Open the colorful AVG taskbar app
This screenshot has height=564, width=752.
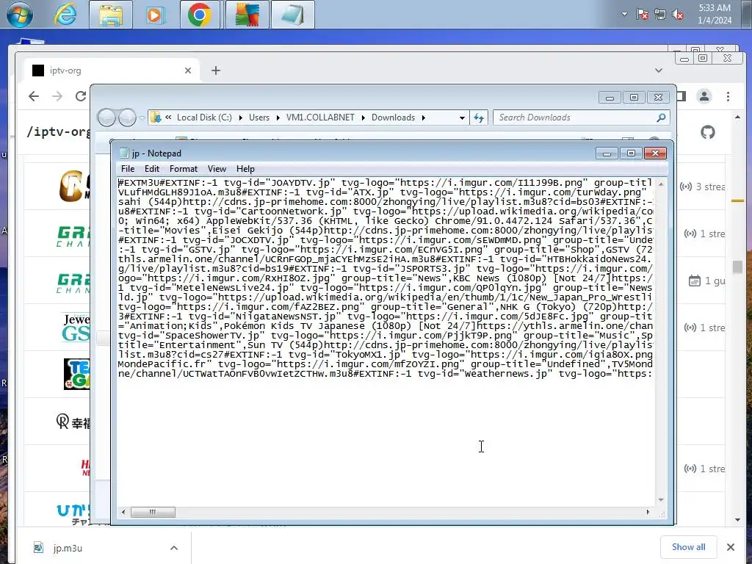point(247,15)
